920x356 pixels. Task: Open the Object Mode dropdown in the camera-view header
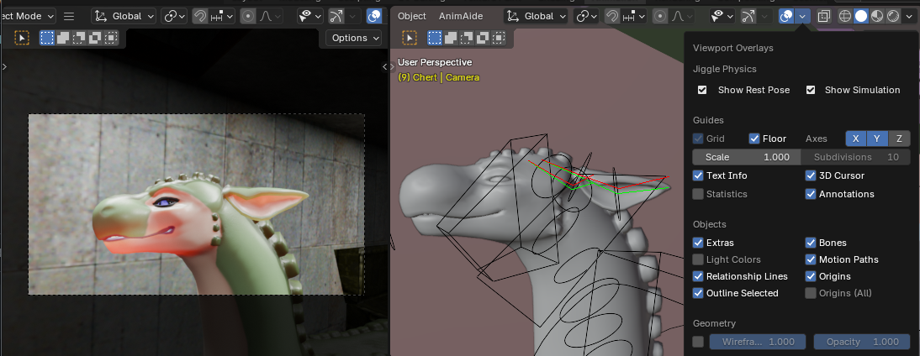point(28,17)
